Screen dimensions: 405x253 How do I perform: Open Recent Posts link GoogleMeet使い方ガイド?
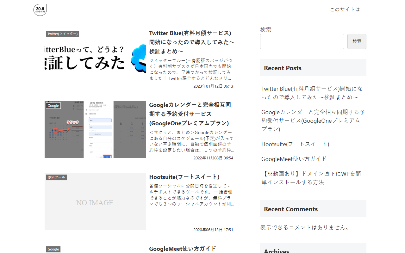[294, 159]
